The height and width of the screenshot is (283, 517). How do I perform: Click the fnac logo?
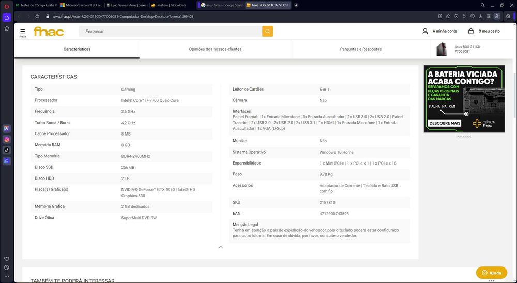coord(49,32)
